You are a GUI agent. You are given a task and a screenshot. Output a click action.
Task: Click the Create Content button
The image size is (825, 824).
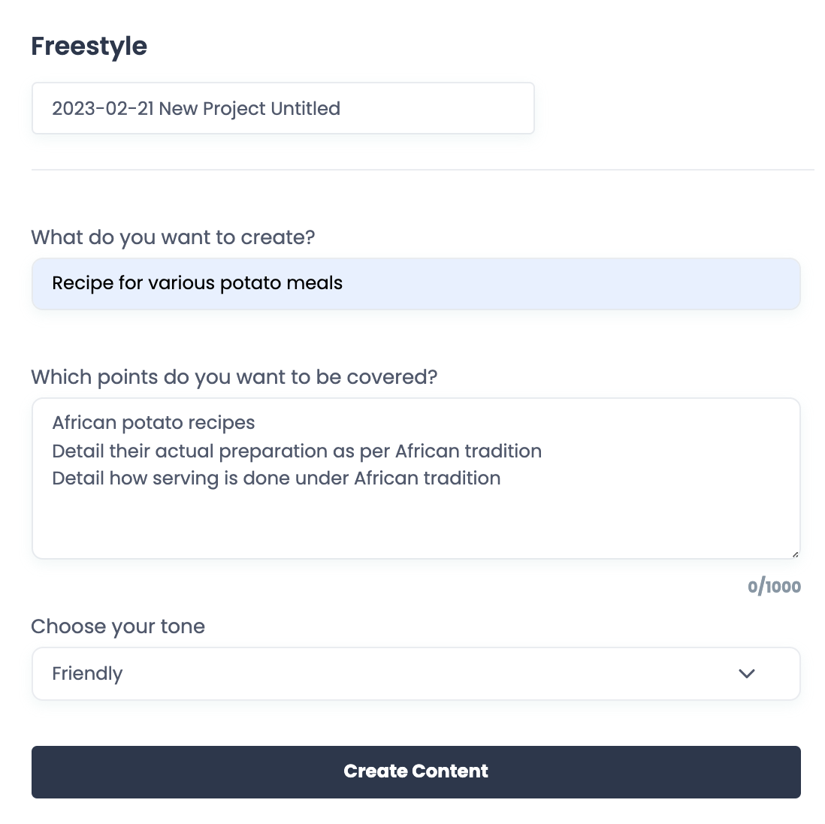pos(416,771)
